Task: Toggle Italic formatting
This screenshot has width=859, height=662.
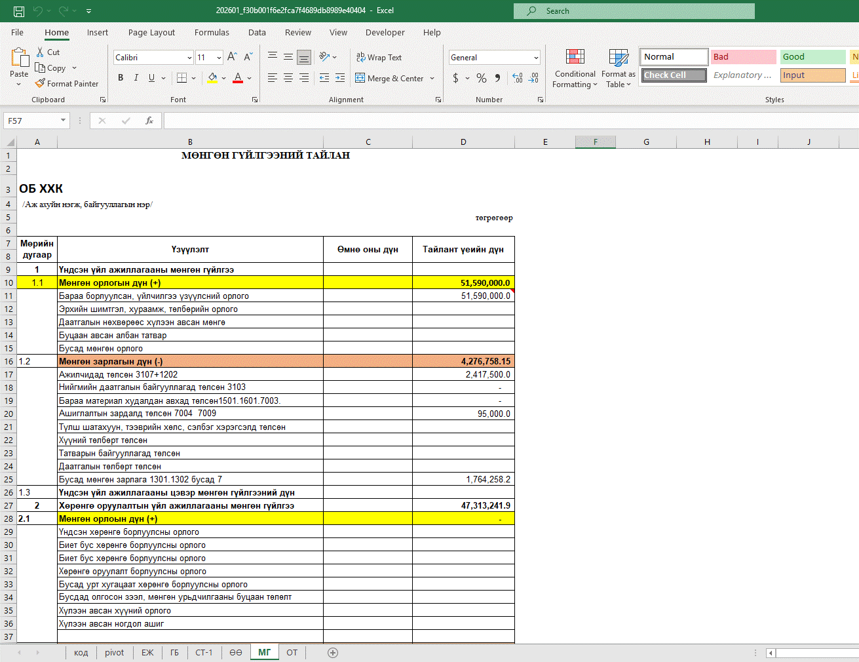Action: tap(136, 78)
